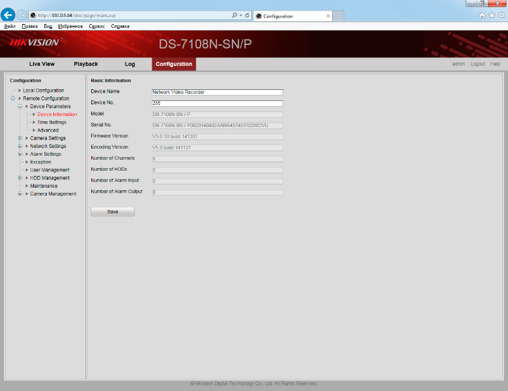Click the browser forward arrow button
This screenshot has width=508, height=391.
(21, 15)
